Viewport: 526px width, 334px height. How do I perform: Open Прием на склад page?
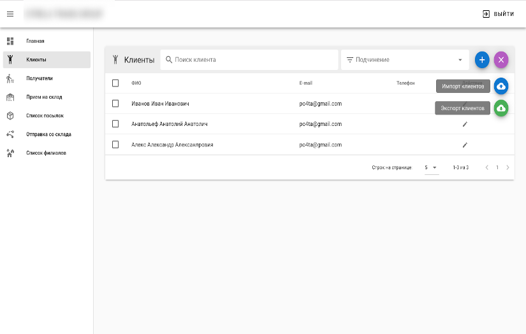(47, 97)
